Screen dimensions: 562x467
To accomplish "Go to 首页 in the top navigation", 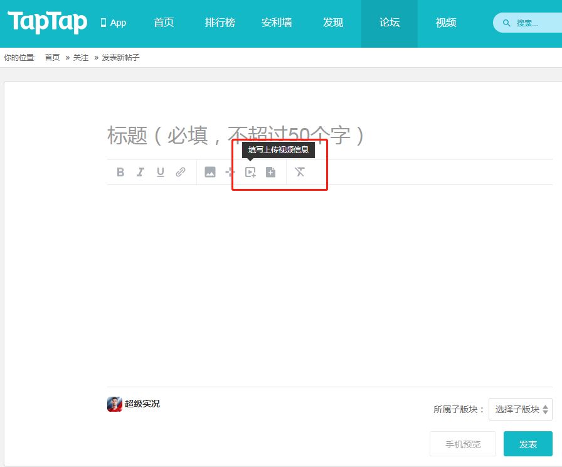I will coord(164,23).
